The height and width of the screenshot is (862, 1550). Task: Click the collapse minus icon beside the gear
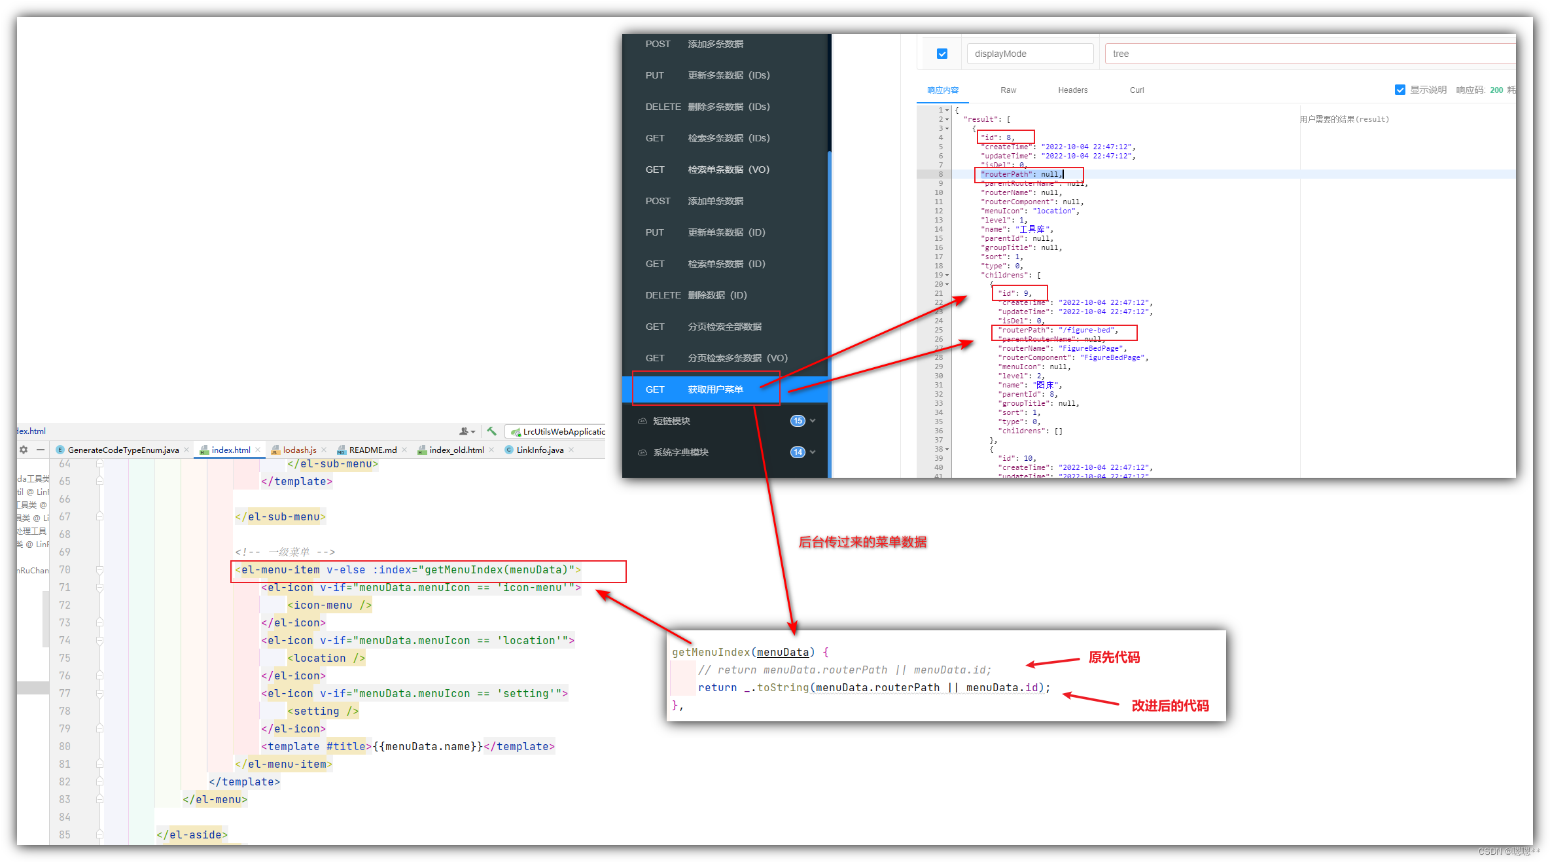point(40,450)
